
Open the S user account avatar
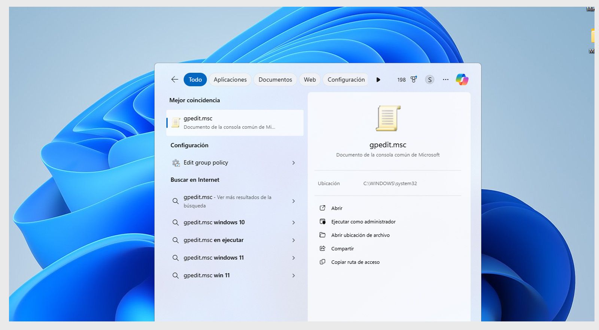pos(430,80)
